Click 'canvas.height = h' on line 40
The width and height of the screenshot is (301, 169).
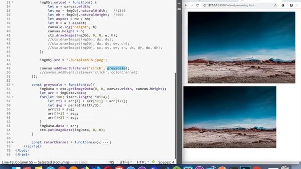click(66, 31)
